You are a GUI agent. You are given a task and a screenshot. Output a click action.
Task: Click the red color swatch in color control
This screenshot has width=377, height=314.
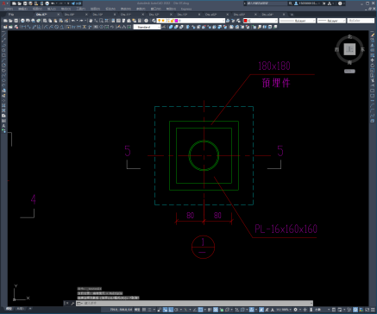245,21
